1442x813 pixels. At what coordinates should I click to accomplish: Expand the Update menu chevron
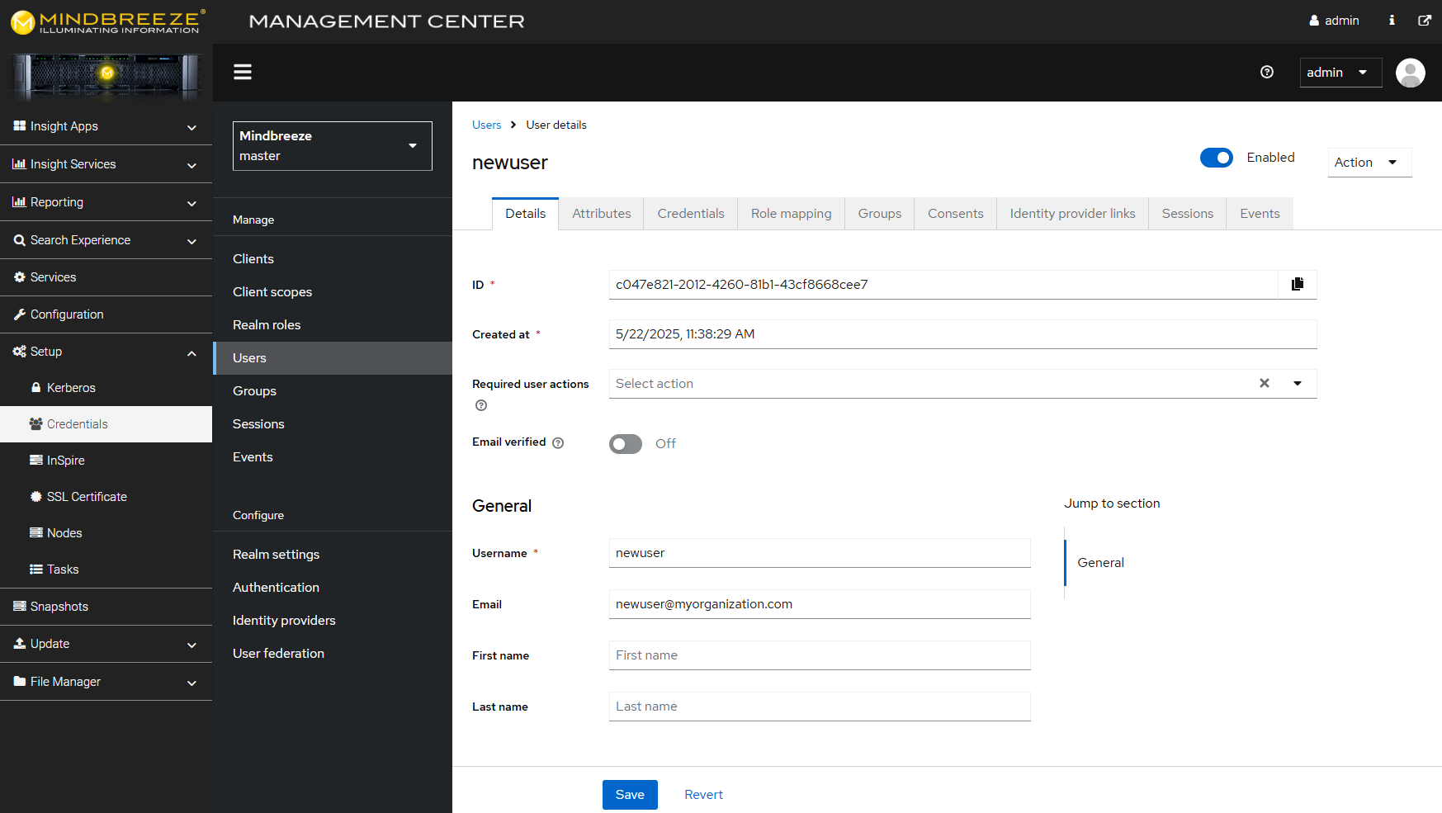pos(191,645)
